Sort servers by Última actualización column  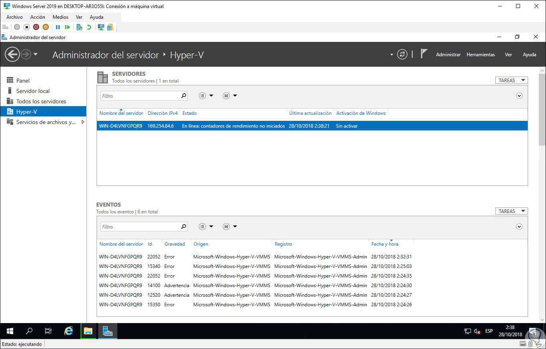[310, 113]
